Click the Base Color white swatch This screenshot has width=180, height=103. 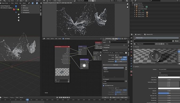(x=169, y=77)
